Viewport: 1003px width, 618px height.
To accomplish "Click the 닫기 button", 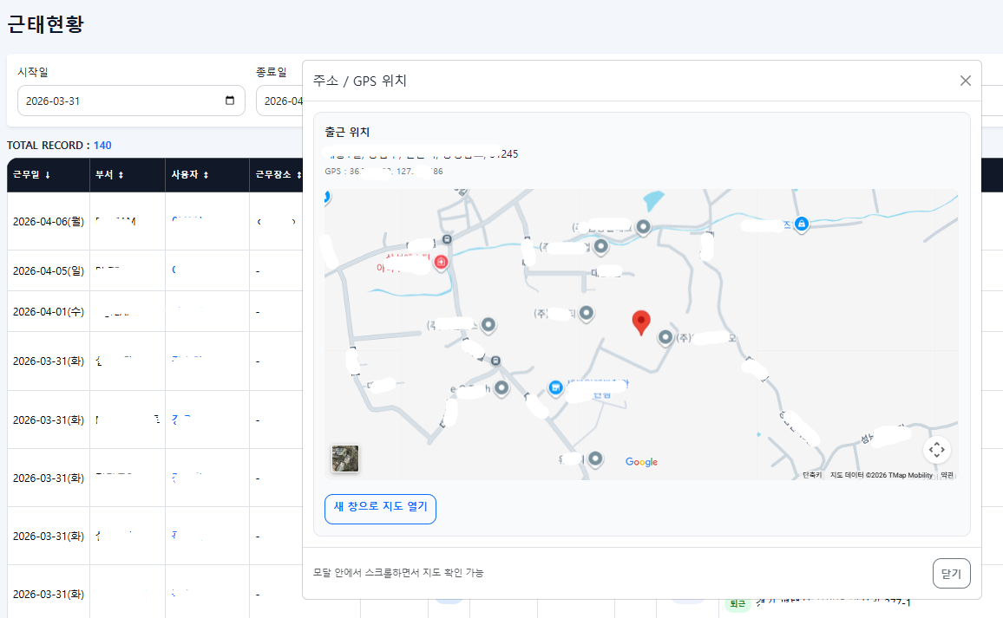I will coord(951,573).
